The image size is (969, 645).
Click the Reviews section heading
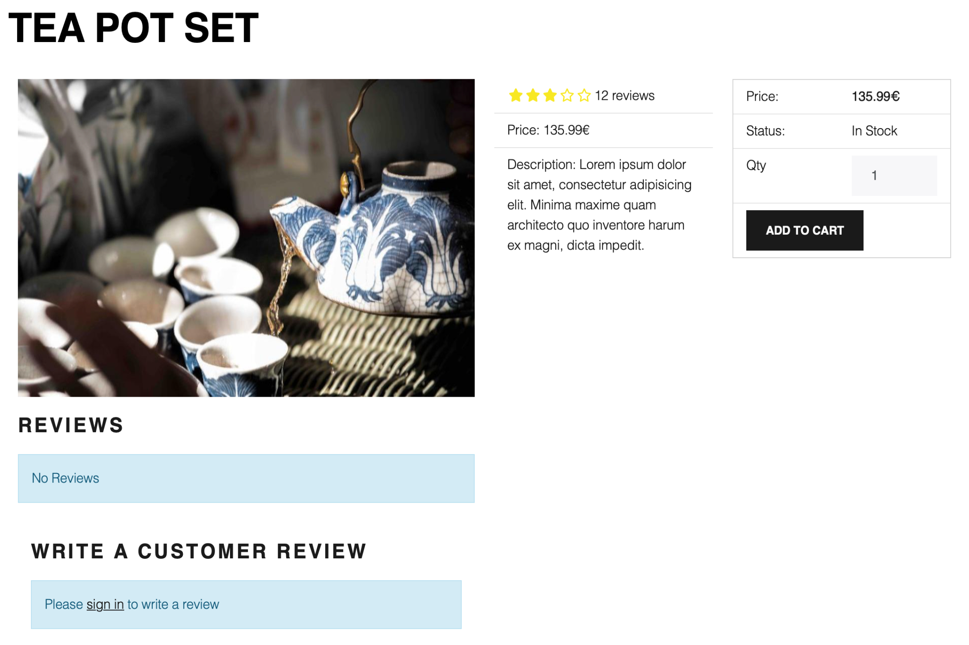(71, 425)
